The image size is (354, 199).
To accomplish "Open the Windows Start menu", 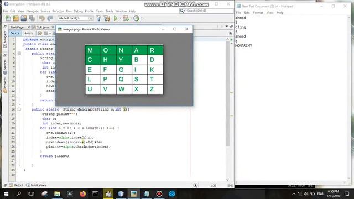I will click(x=6, y=194).
